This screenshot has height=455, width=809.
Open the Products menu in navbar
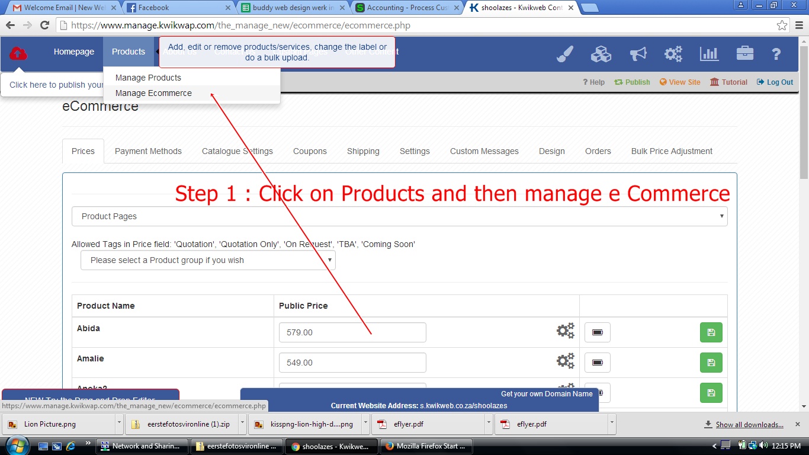pos(129,52)
